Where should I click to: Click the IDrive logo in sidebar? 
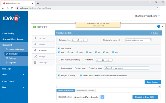[11, 18]
